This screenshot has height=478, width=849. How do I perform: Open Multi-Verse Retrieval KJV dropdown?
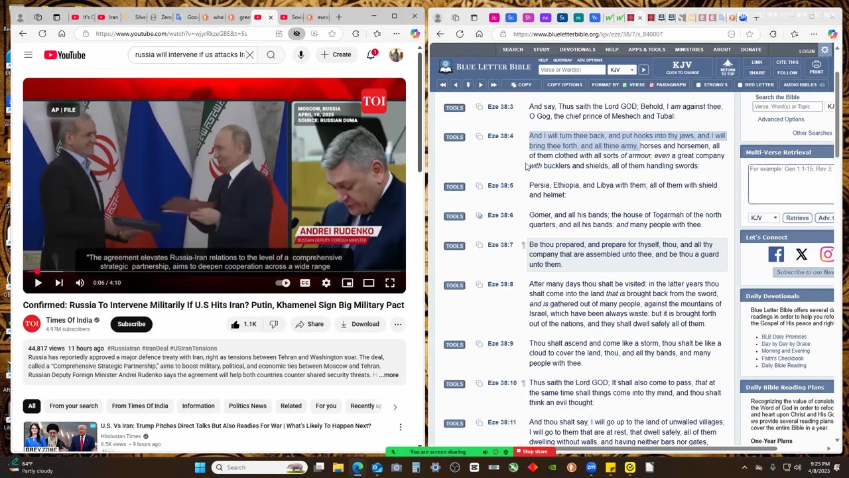tap(764, 218)
